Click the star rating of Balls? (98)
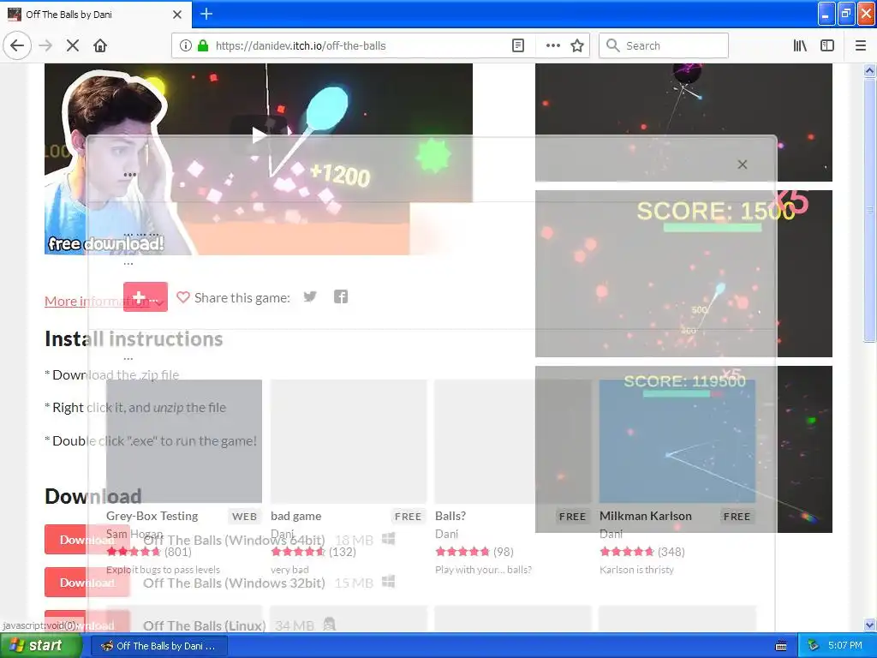Viewport: 877px width, 658px height. point(462,552)
